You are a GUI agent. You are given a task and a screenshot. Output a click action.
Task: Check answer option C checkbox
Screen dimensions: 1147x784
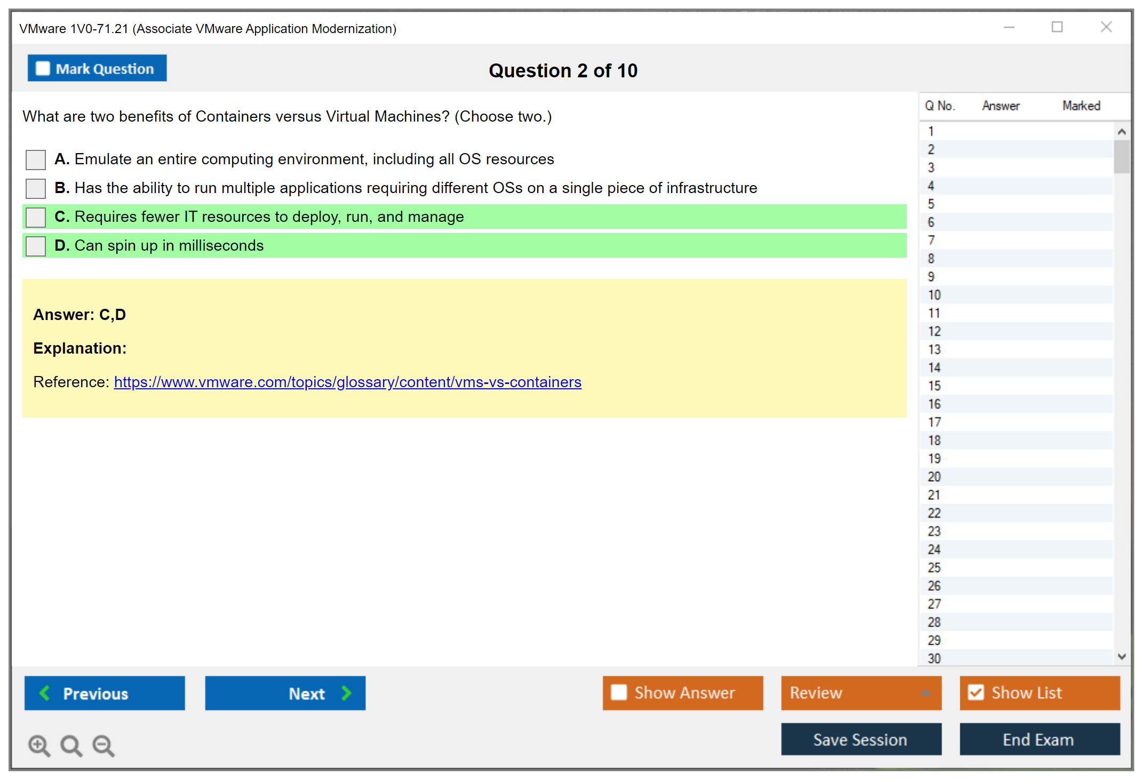[x=36, y=217]
